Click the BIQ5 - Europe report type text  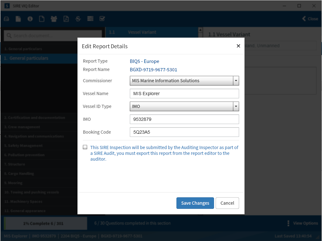[144, 61]
